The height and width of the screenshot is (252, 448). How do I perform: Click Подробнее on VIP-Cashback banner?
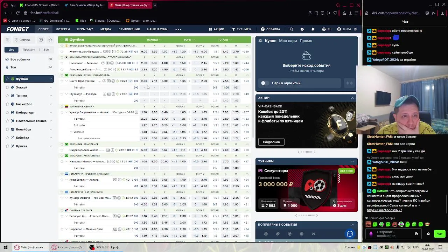271,142
